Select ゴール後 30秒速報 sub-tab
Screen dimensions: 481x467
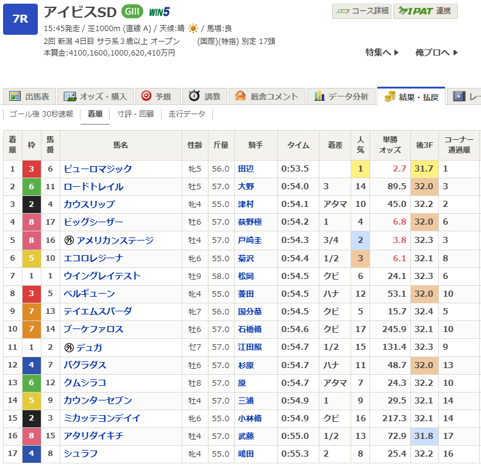tap(41, 114)
